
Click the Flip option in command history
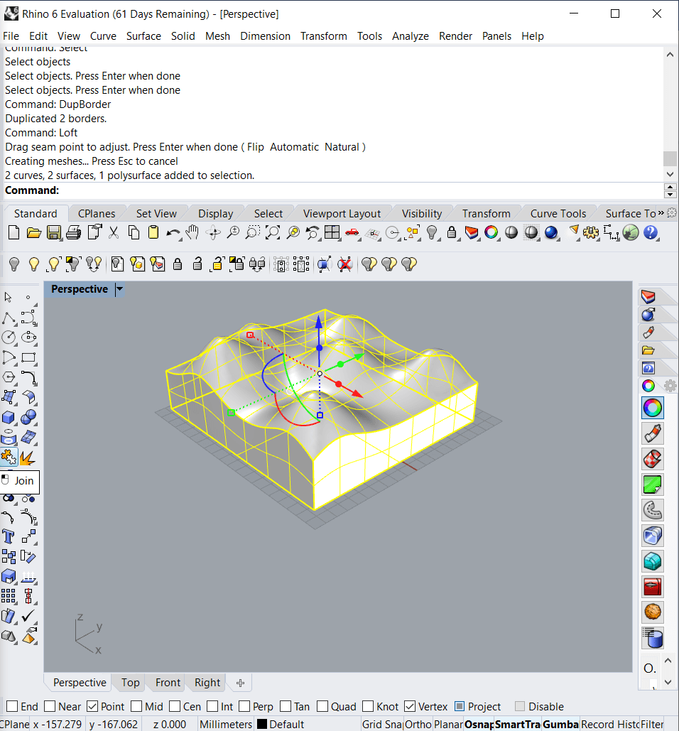click(x=256, y=147)
